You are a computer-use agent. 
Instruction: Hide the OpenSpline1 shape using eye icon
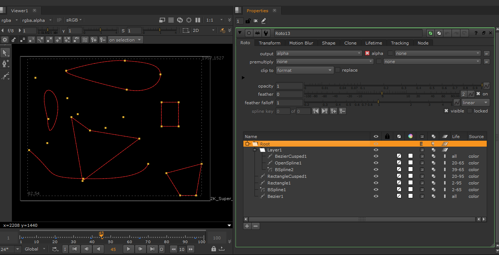pyautogui.click(x=376, y=163)
